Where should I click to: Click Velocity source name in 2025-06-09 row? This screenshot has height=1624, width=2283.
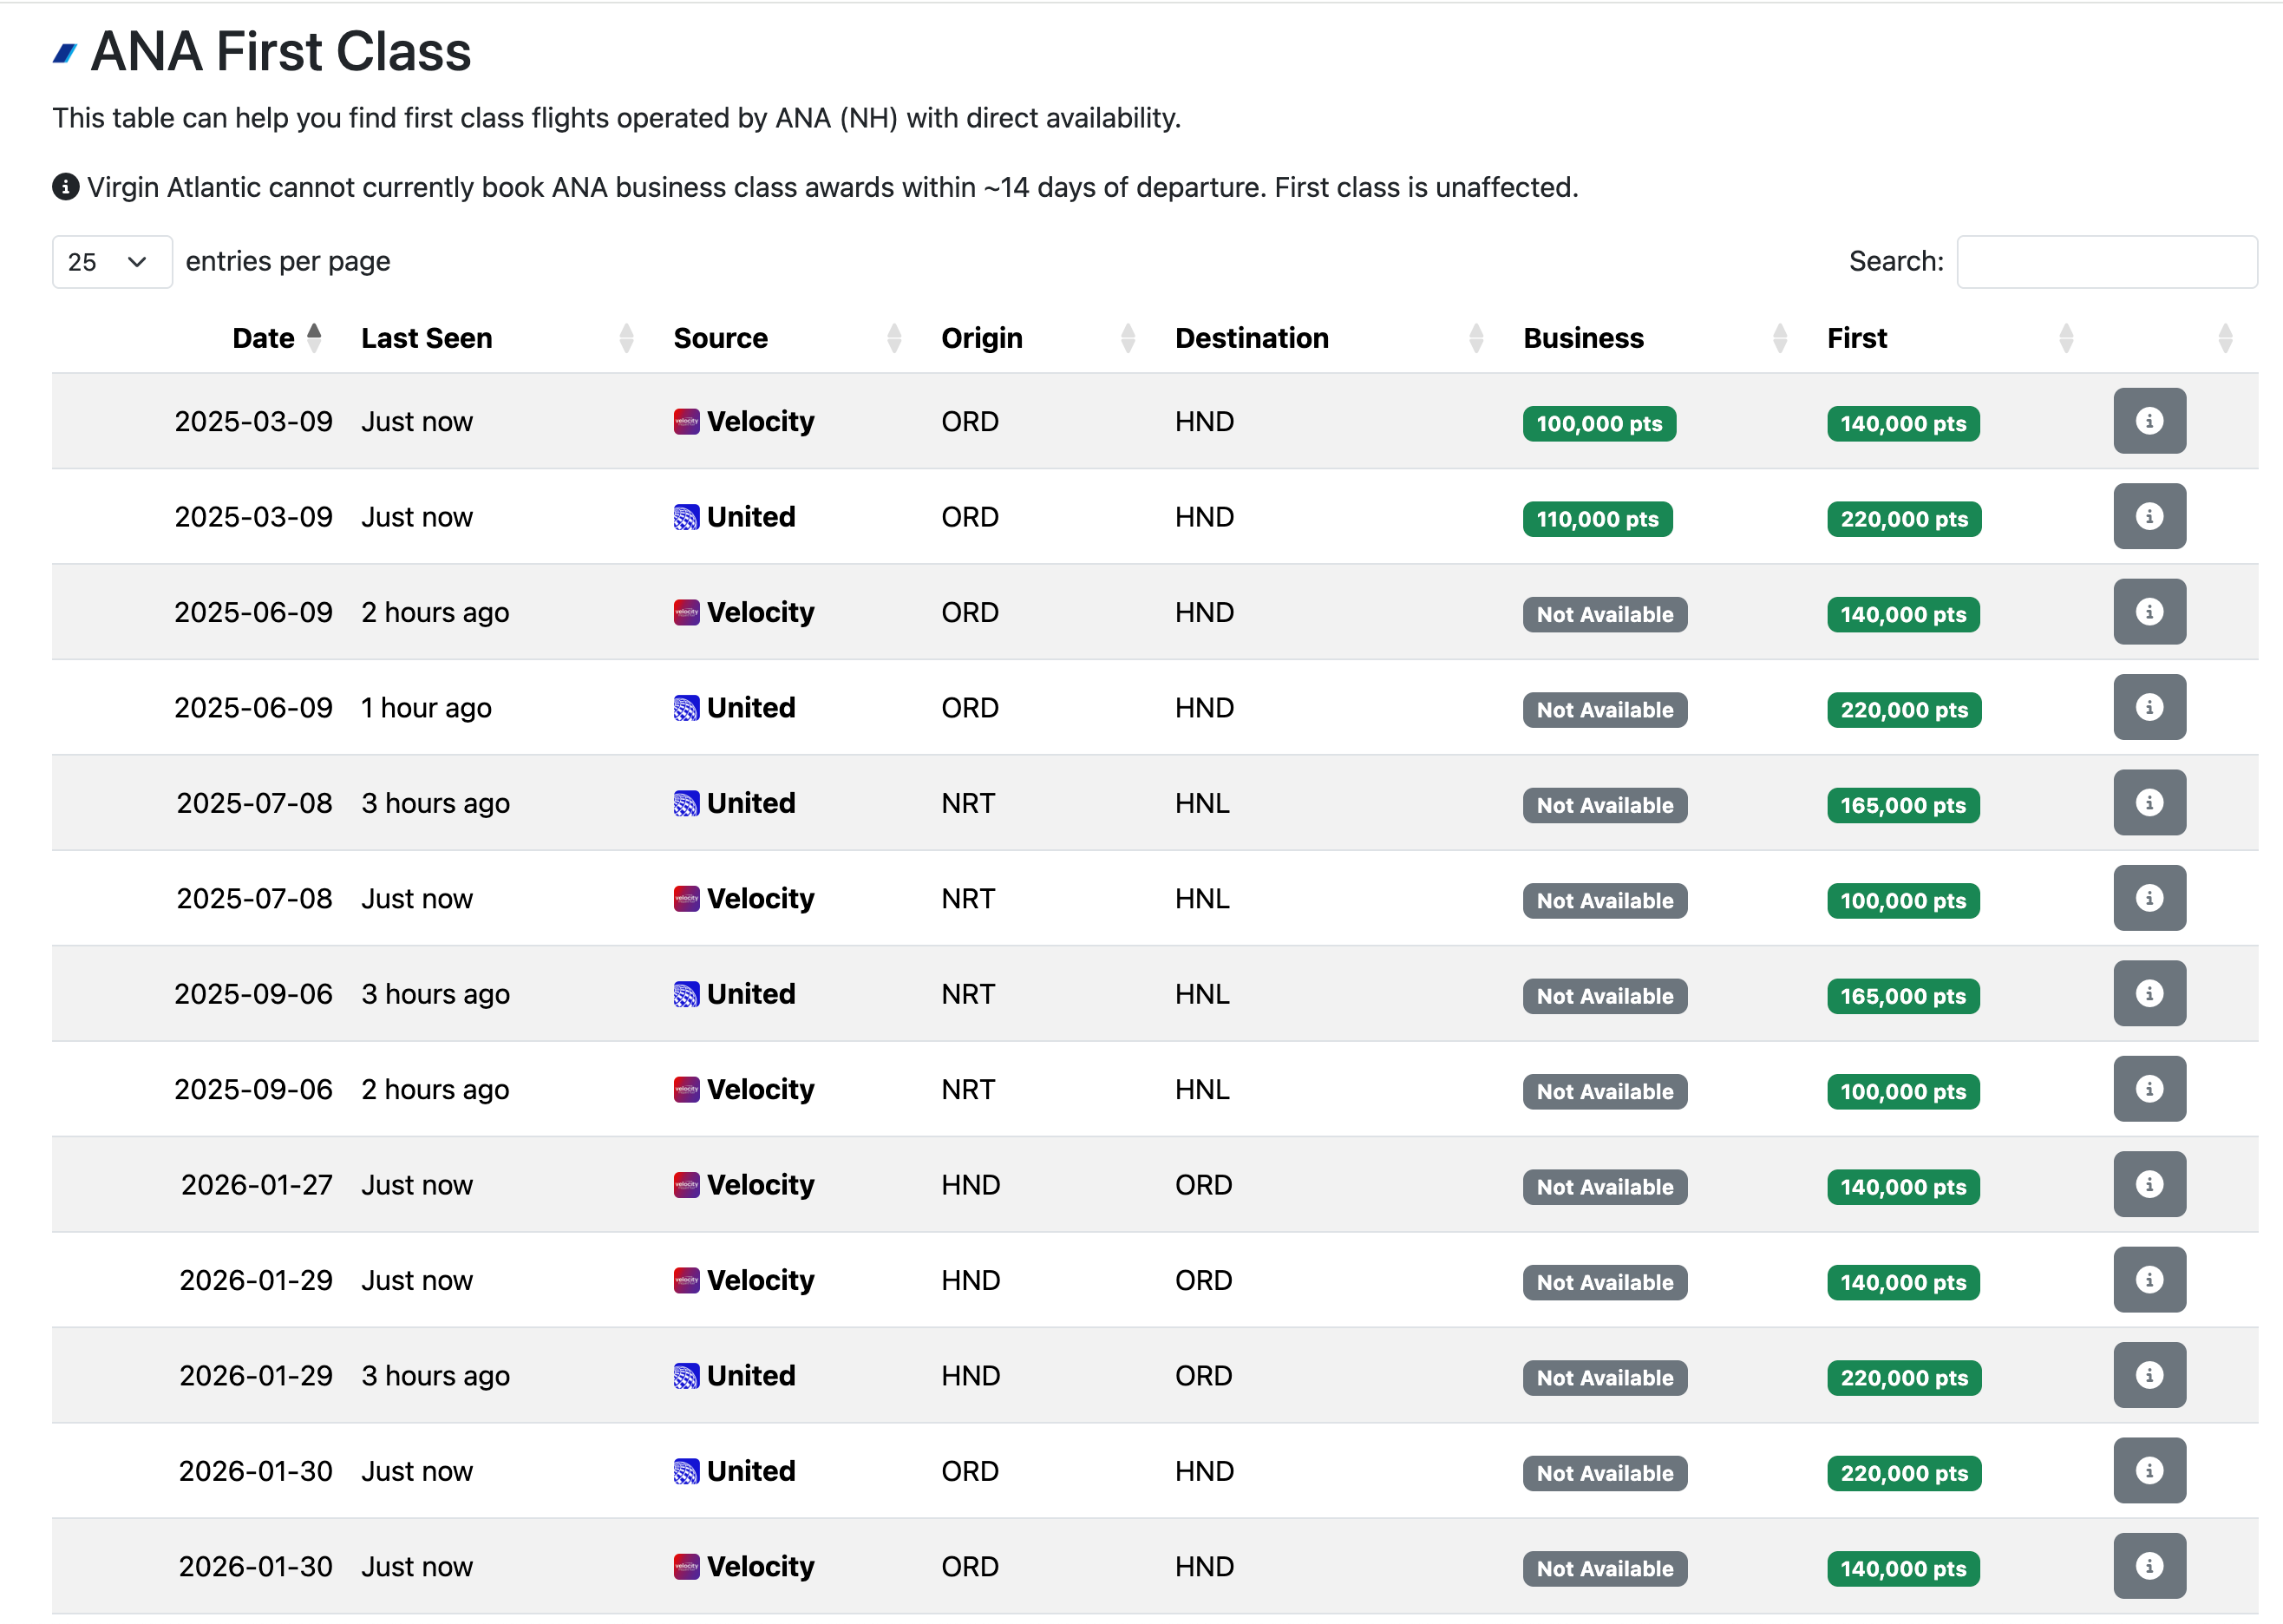(761, 612)
